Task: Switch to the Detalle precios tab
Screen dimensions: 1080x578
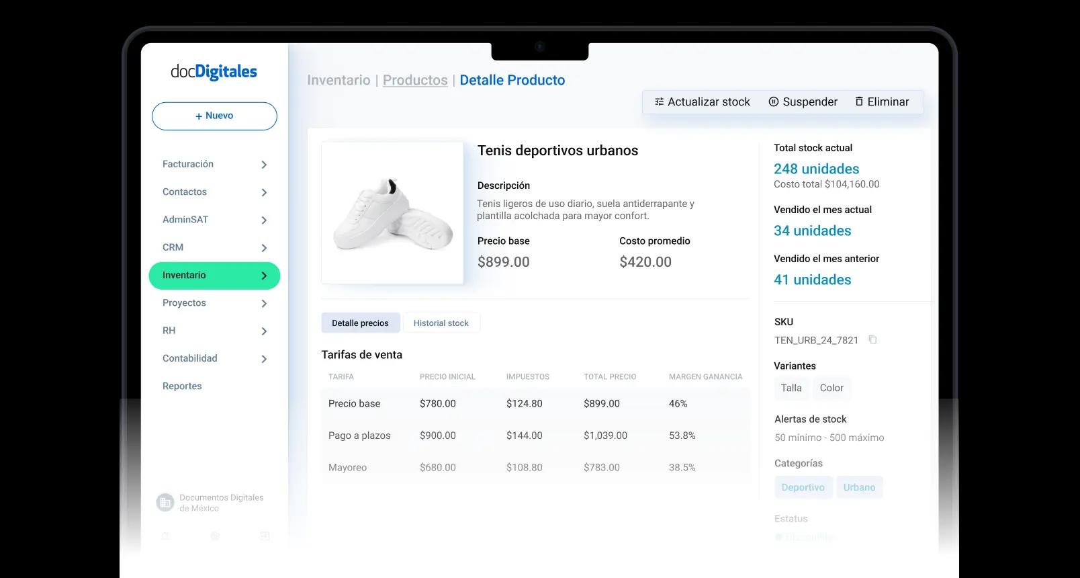Action: click(361, 323)
